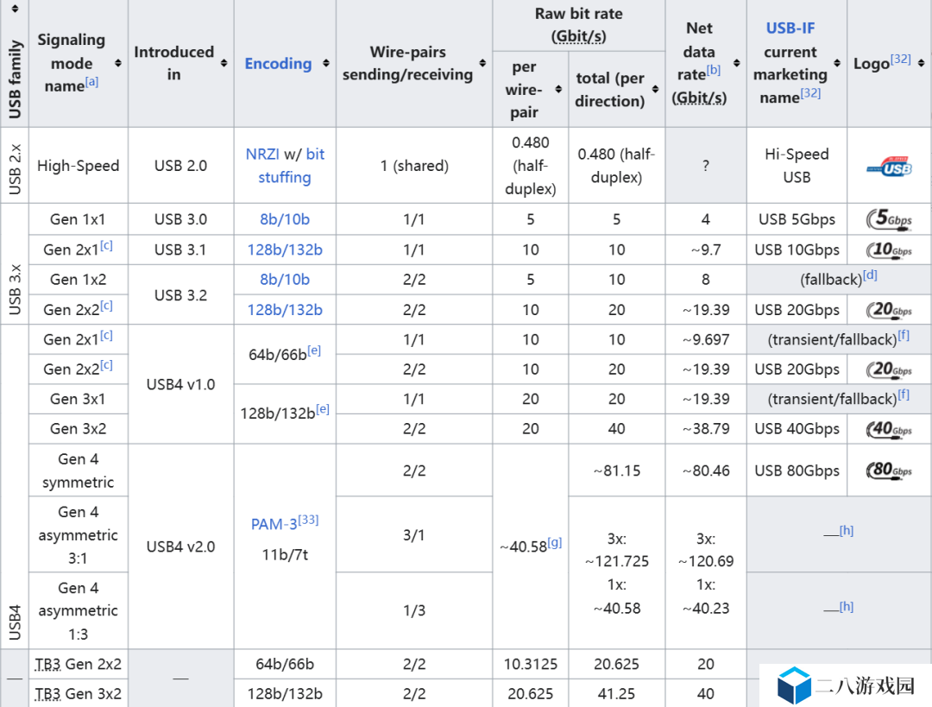Select the TB3 Gen 3x2 cell

(79, 694)
